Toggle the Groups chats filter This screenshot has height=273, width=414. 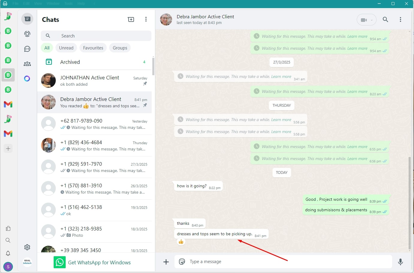[120, 48]
